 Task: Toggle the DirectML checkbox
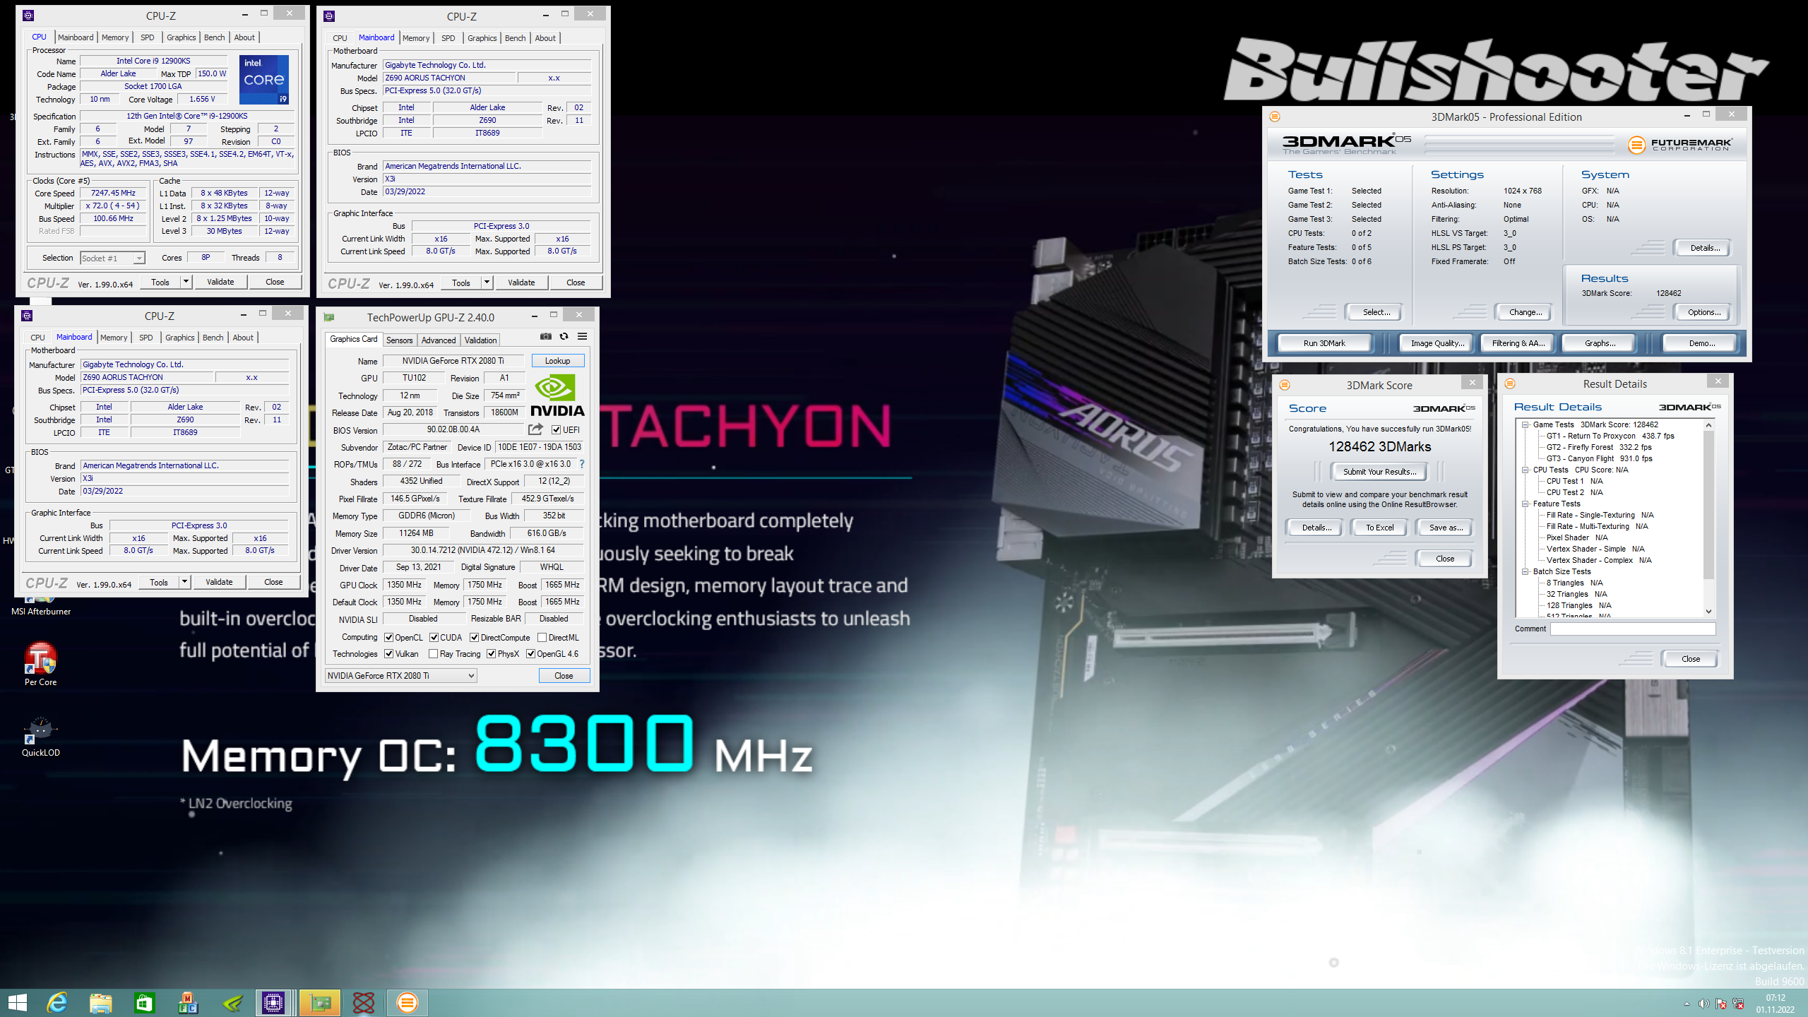tap(542, 637)
